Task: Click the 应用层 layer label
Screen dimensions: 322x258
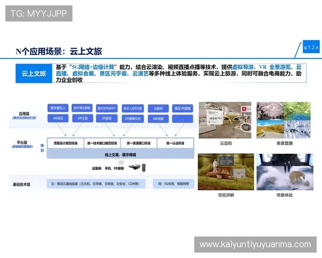Action: pos(24,113)
